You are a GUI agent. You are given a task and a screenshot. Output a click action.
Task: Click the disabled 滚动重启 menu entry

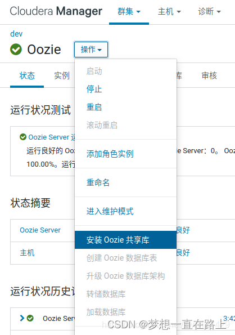(125, 125)
